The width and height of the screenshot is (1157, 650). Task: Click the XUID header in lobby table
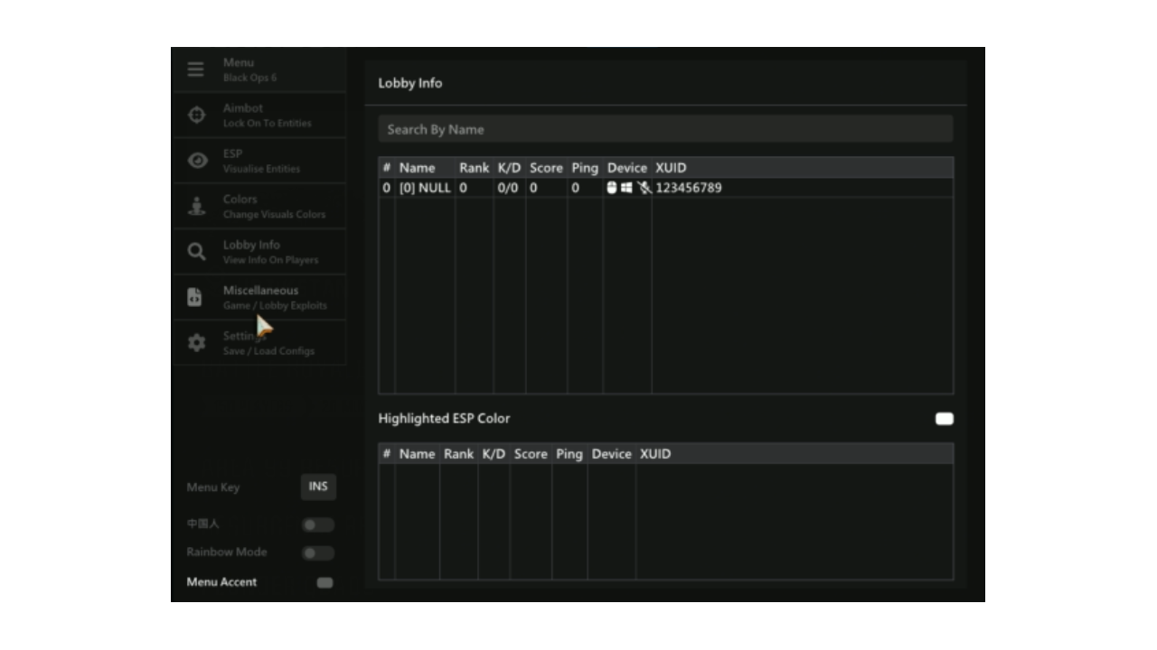671,168
